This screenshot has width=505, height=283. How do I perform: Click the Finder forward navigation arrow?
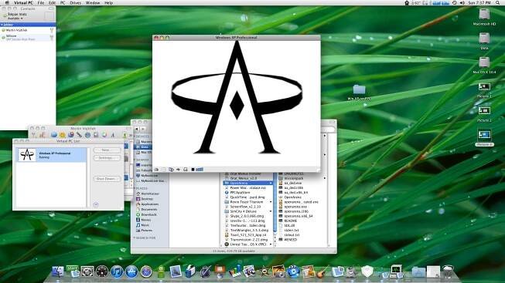tap(143, 129)
